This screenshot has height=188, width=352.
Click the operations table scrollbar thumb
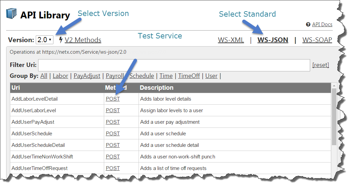click(x=334, y=116)
